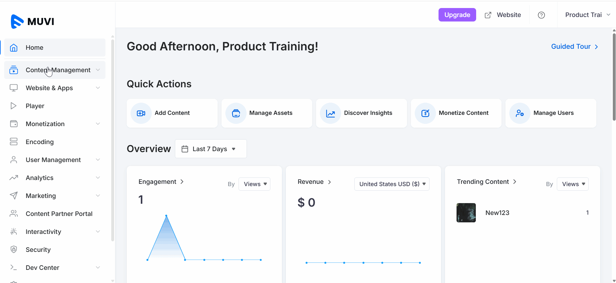Click the Add Content camera icon
The width and height of the screenshot is (616, 283).
141,113
